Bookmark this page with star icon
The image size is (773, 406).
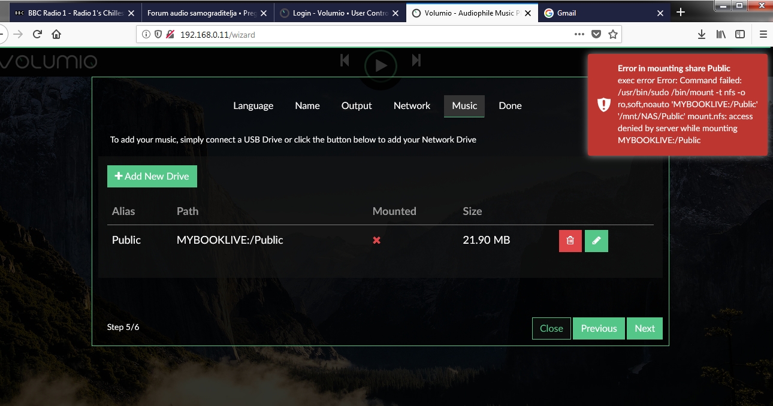tap(613, 35)
